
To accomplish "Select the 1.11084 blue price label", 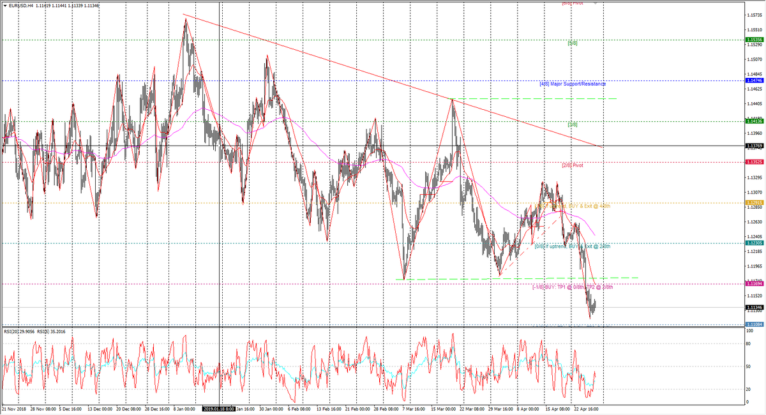I will tap(754, 324).
